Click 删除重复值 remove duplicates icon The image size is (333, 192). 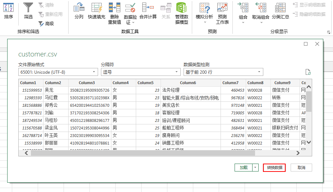[115, 8]
